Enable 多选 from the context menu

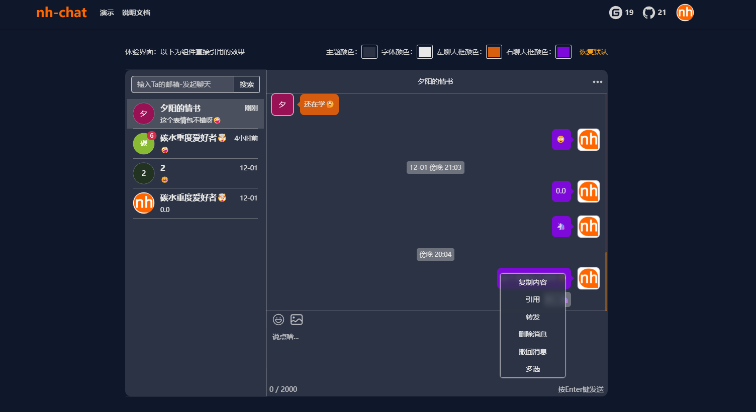point(532,369)
